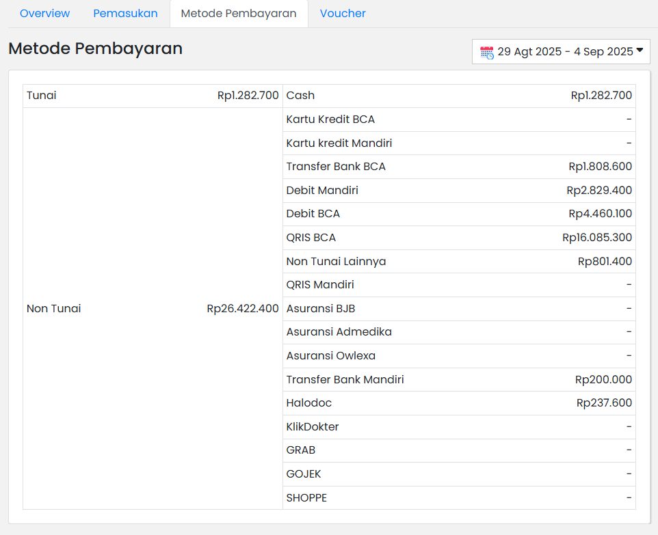This screenshot has width=658, height=535.
Task: Click the calendar icon in date picker
Action: tap(486, 52)
